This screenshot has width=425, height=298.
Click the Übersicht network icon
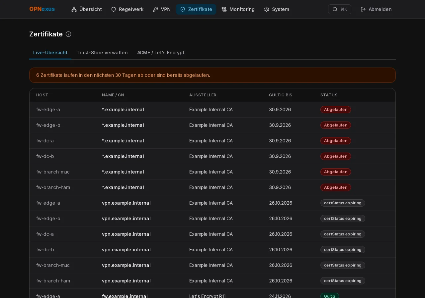point(74,9)
